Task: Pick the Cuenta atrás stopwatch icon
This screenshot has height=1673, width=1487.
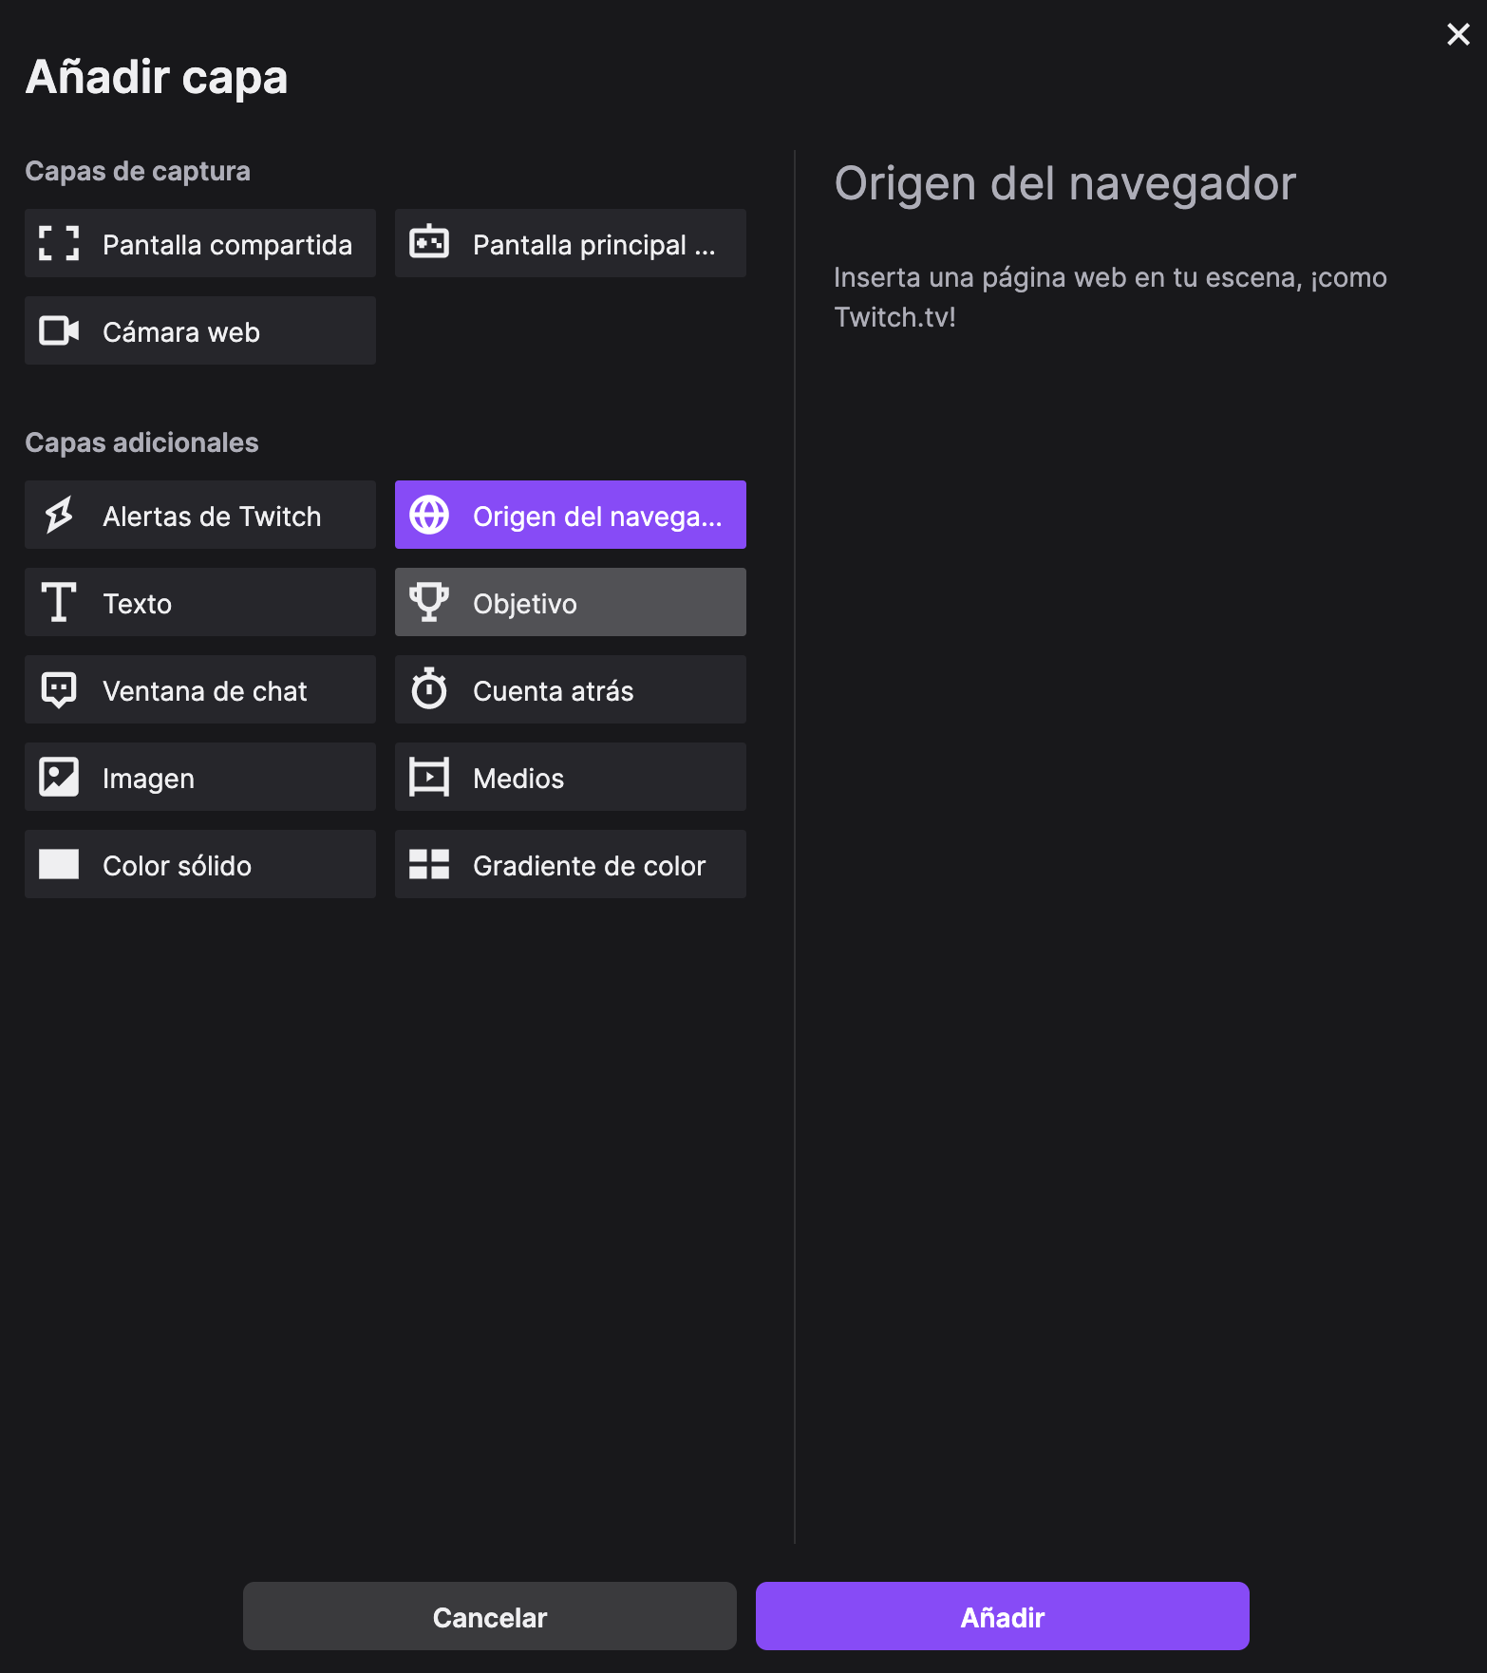Action: 429,688
